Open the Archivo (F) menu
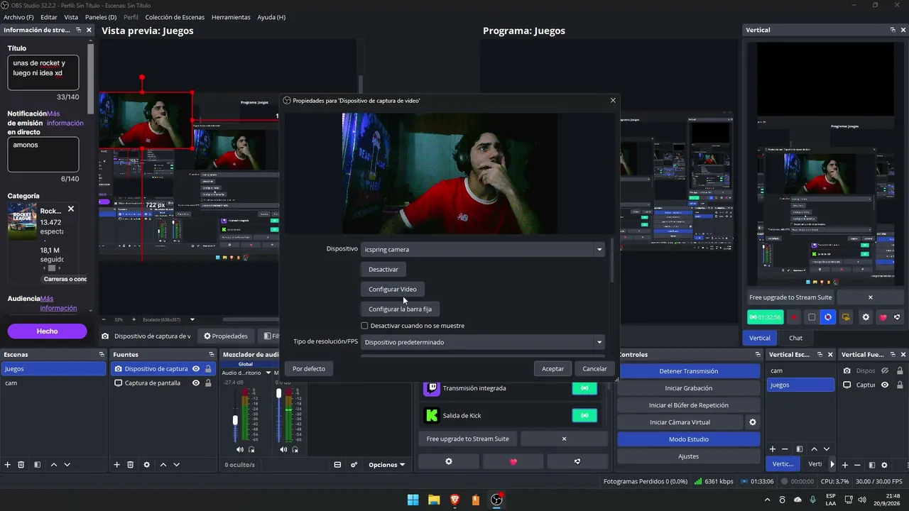The image size is (909, 511). point(18,17)
